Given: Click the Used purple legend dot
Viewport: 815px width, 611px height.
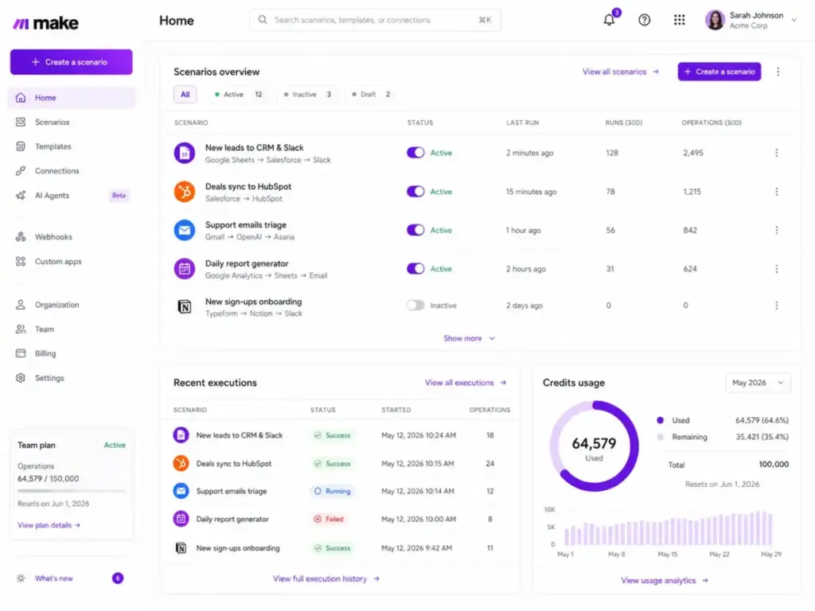Looking at the screenshot, I should (x=660, y=420).
